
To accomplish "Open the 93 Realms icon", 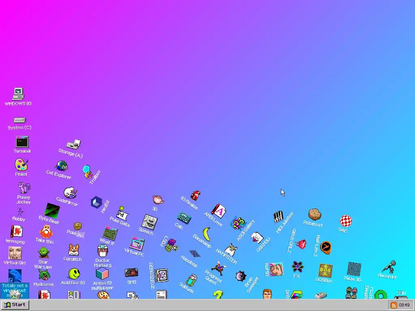I will pos(196,196).
